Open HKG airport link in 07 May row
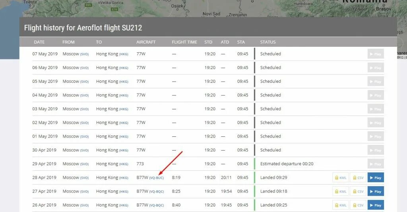The width and height of the screenshot is (407, 212). [x=124, y=54]
